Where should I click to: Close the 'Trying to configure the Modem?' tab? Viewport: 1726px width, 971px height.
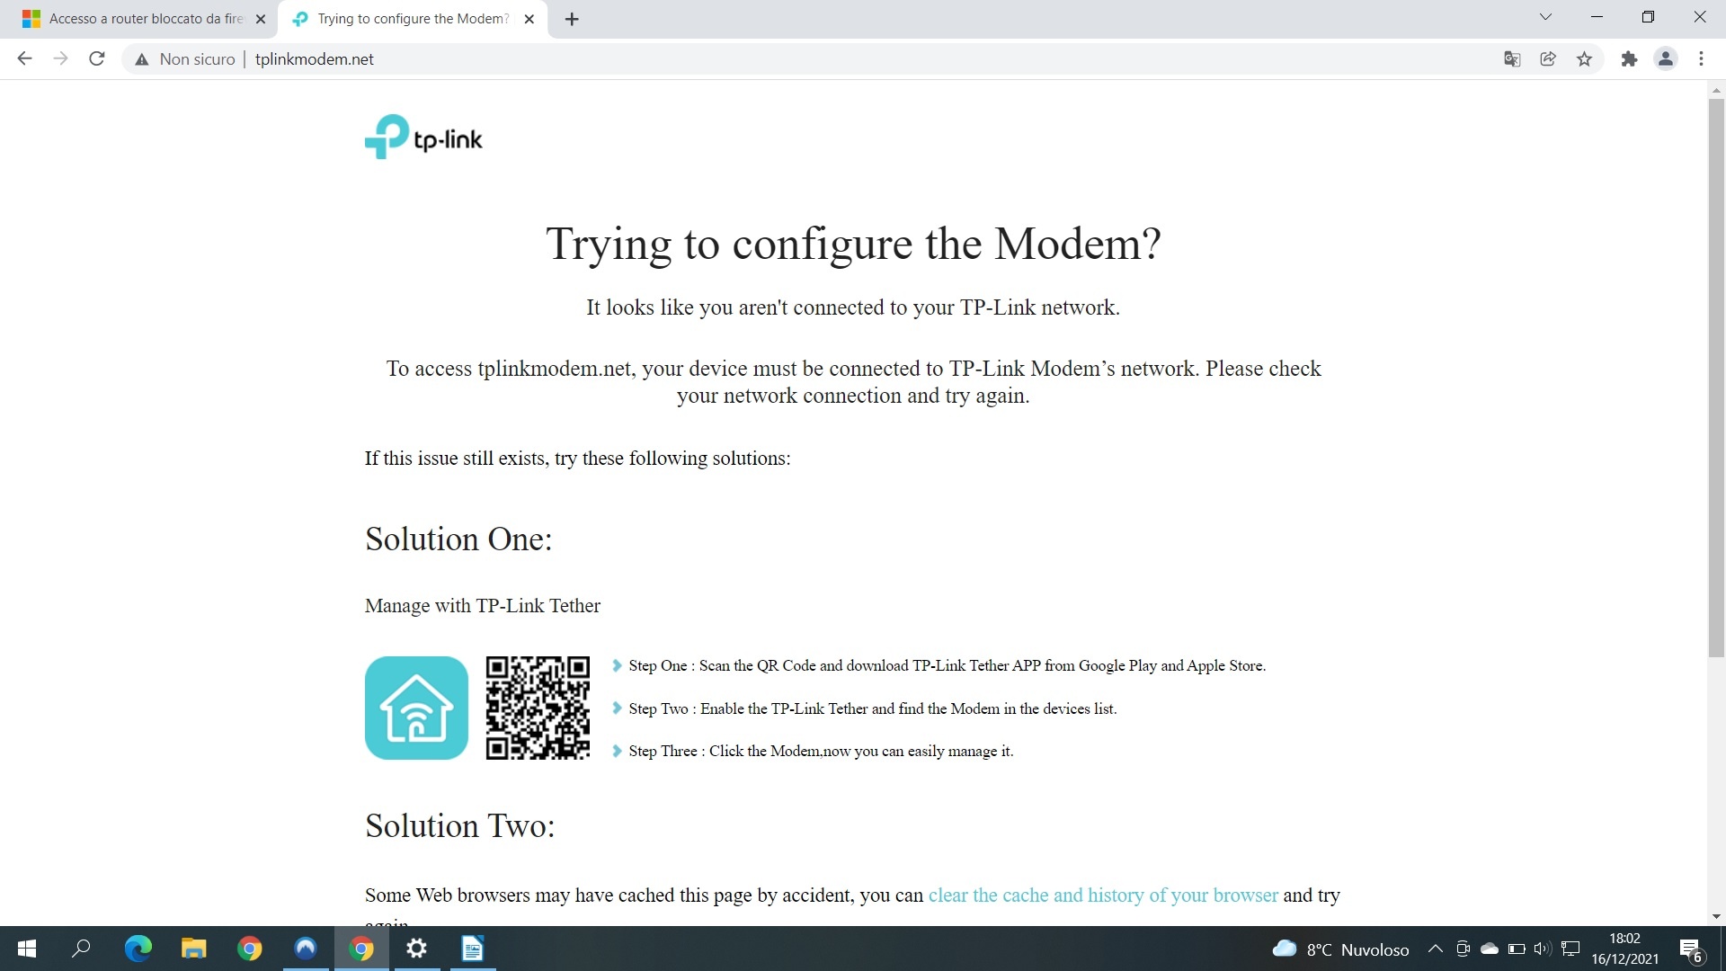(x=529, y=19)
